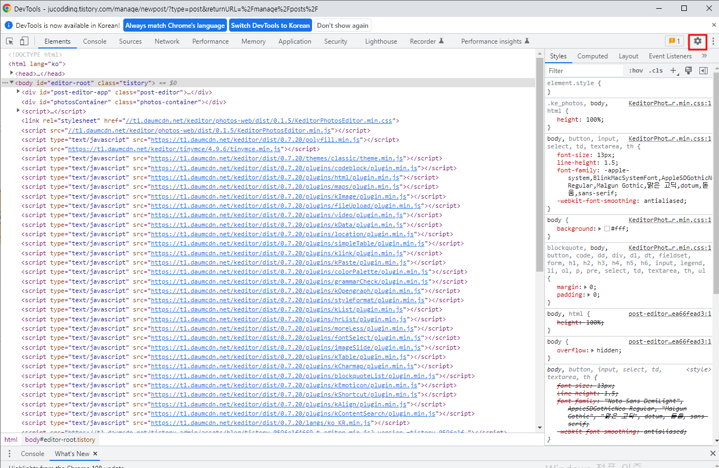Show more Styles pane tabs chevron

coord(704,56)
